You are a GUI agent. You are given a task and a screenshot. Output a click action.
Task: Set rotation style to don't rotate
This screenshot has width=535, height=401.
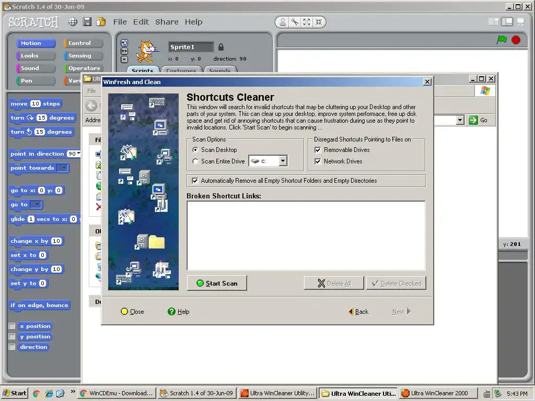point(124,60)
